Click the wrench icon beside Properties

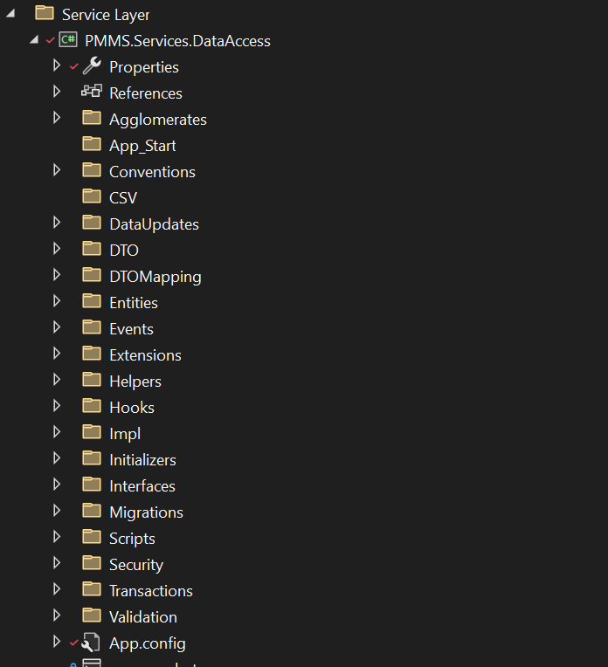pos(92,66)
